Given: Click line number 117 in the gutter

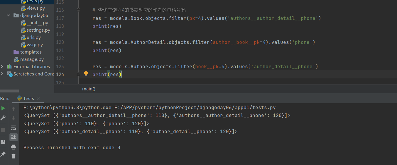Looking at the screenshot, I should tap(60, 18).
